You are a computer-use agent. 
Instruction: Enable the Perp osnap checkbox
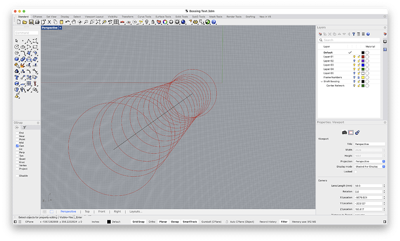click(17, 152)
